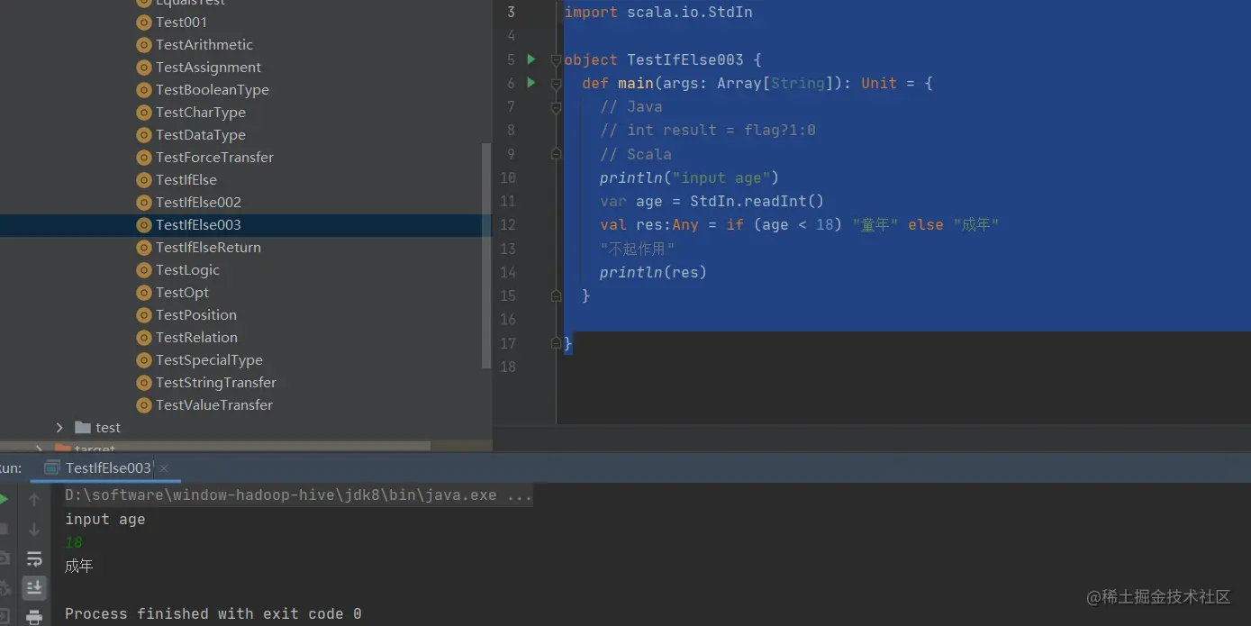The height and width of the screenshot is (626, 1251).
Task: Click Scala object icon beside TestValueTransfer
Action: 143,405
